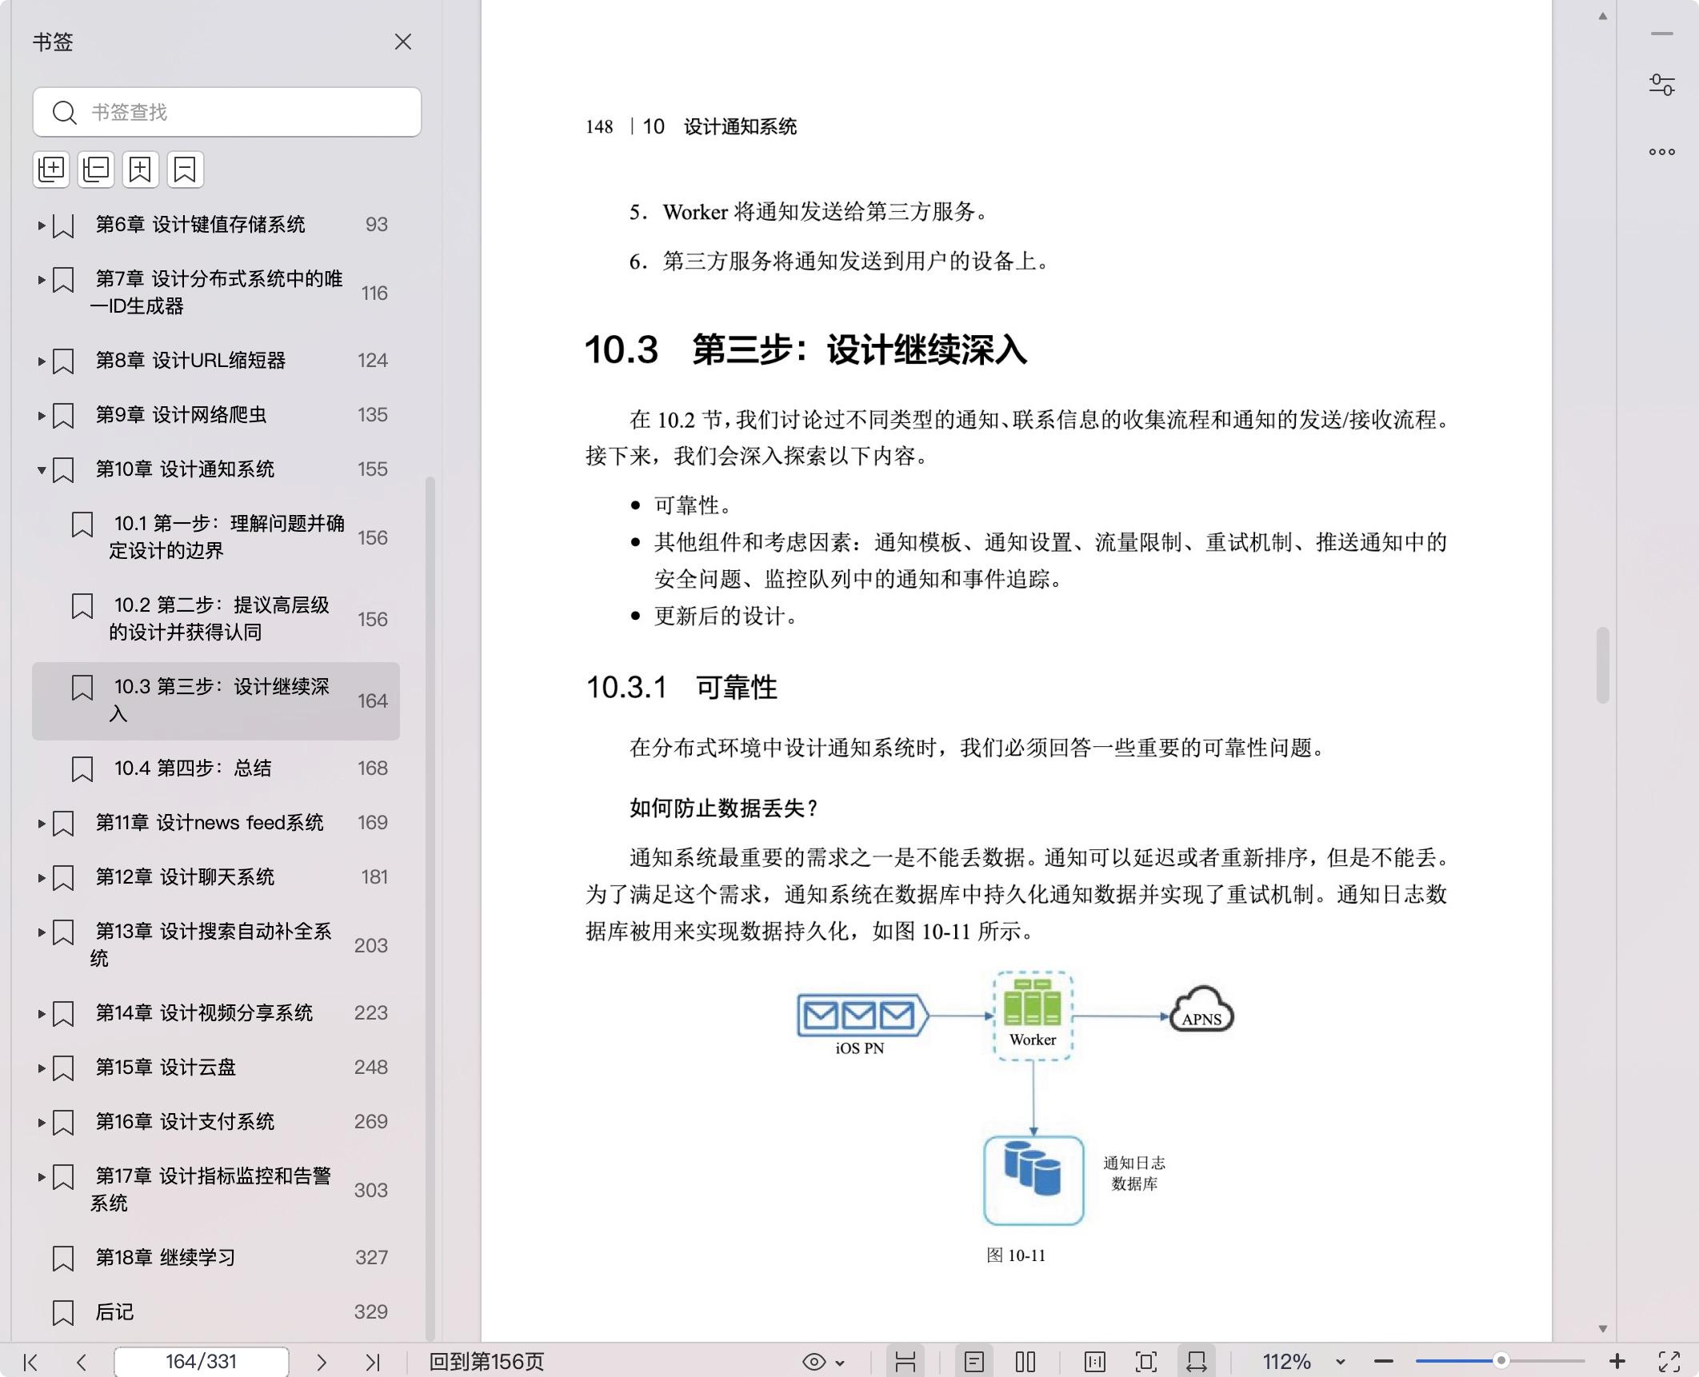Open bookmark 10.4 第四步：总结
The width and height of the screenshot is (1699, 1377).
[216, 768]
